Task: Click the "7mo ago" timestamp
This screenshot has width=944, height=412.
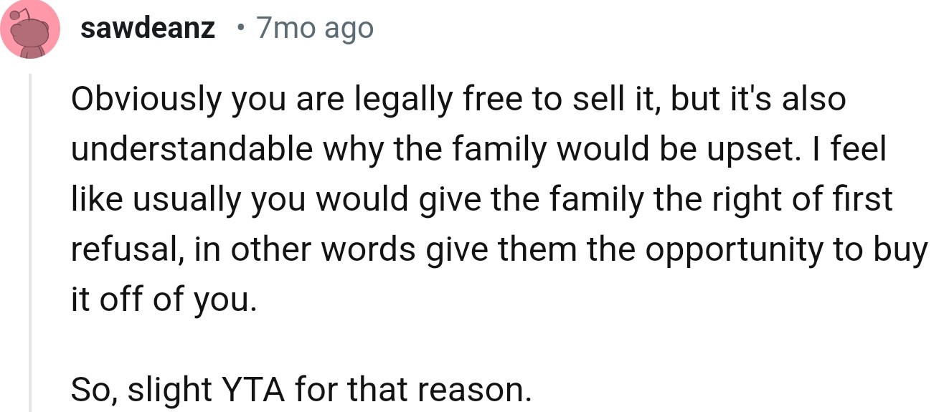Action: click(315, 29)
